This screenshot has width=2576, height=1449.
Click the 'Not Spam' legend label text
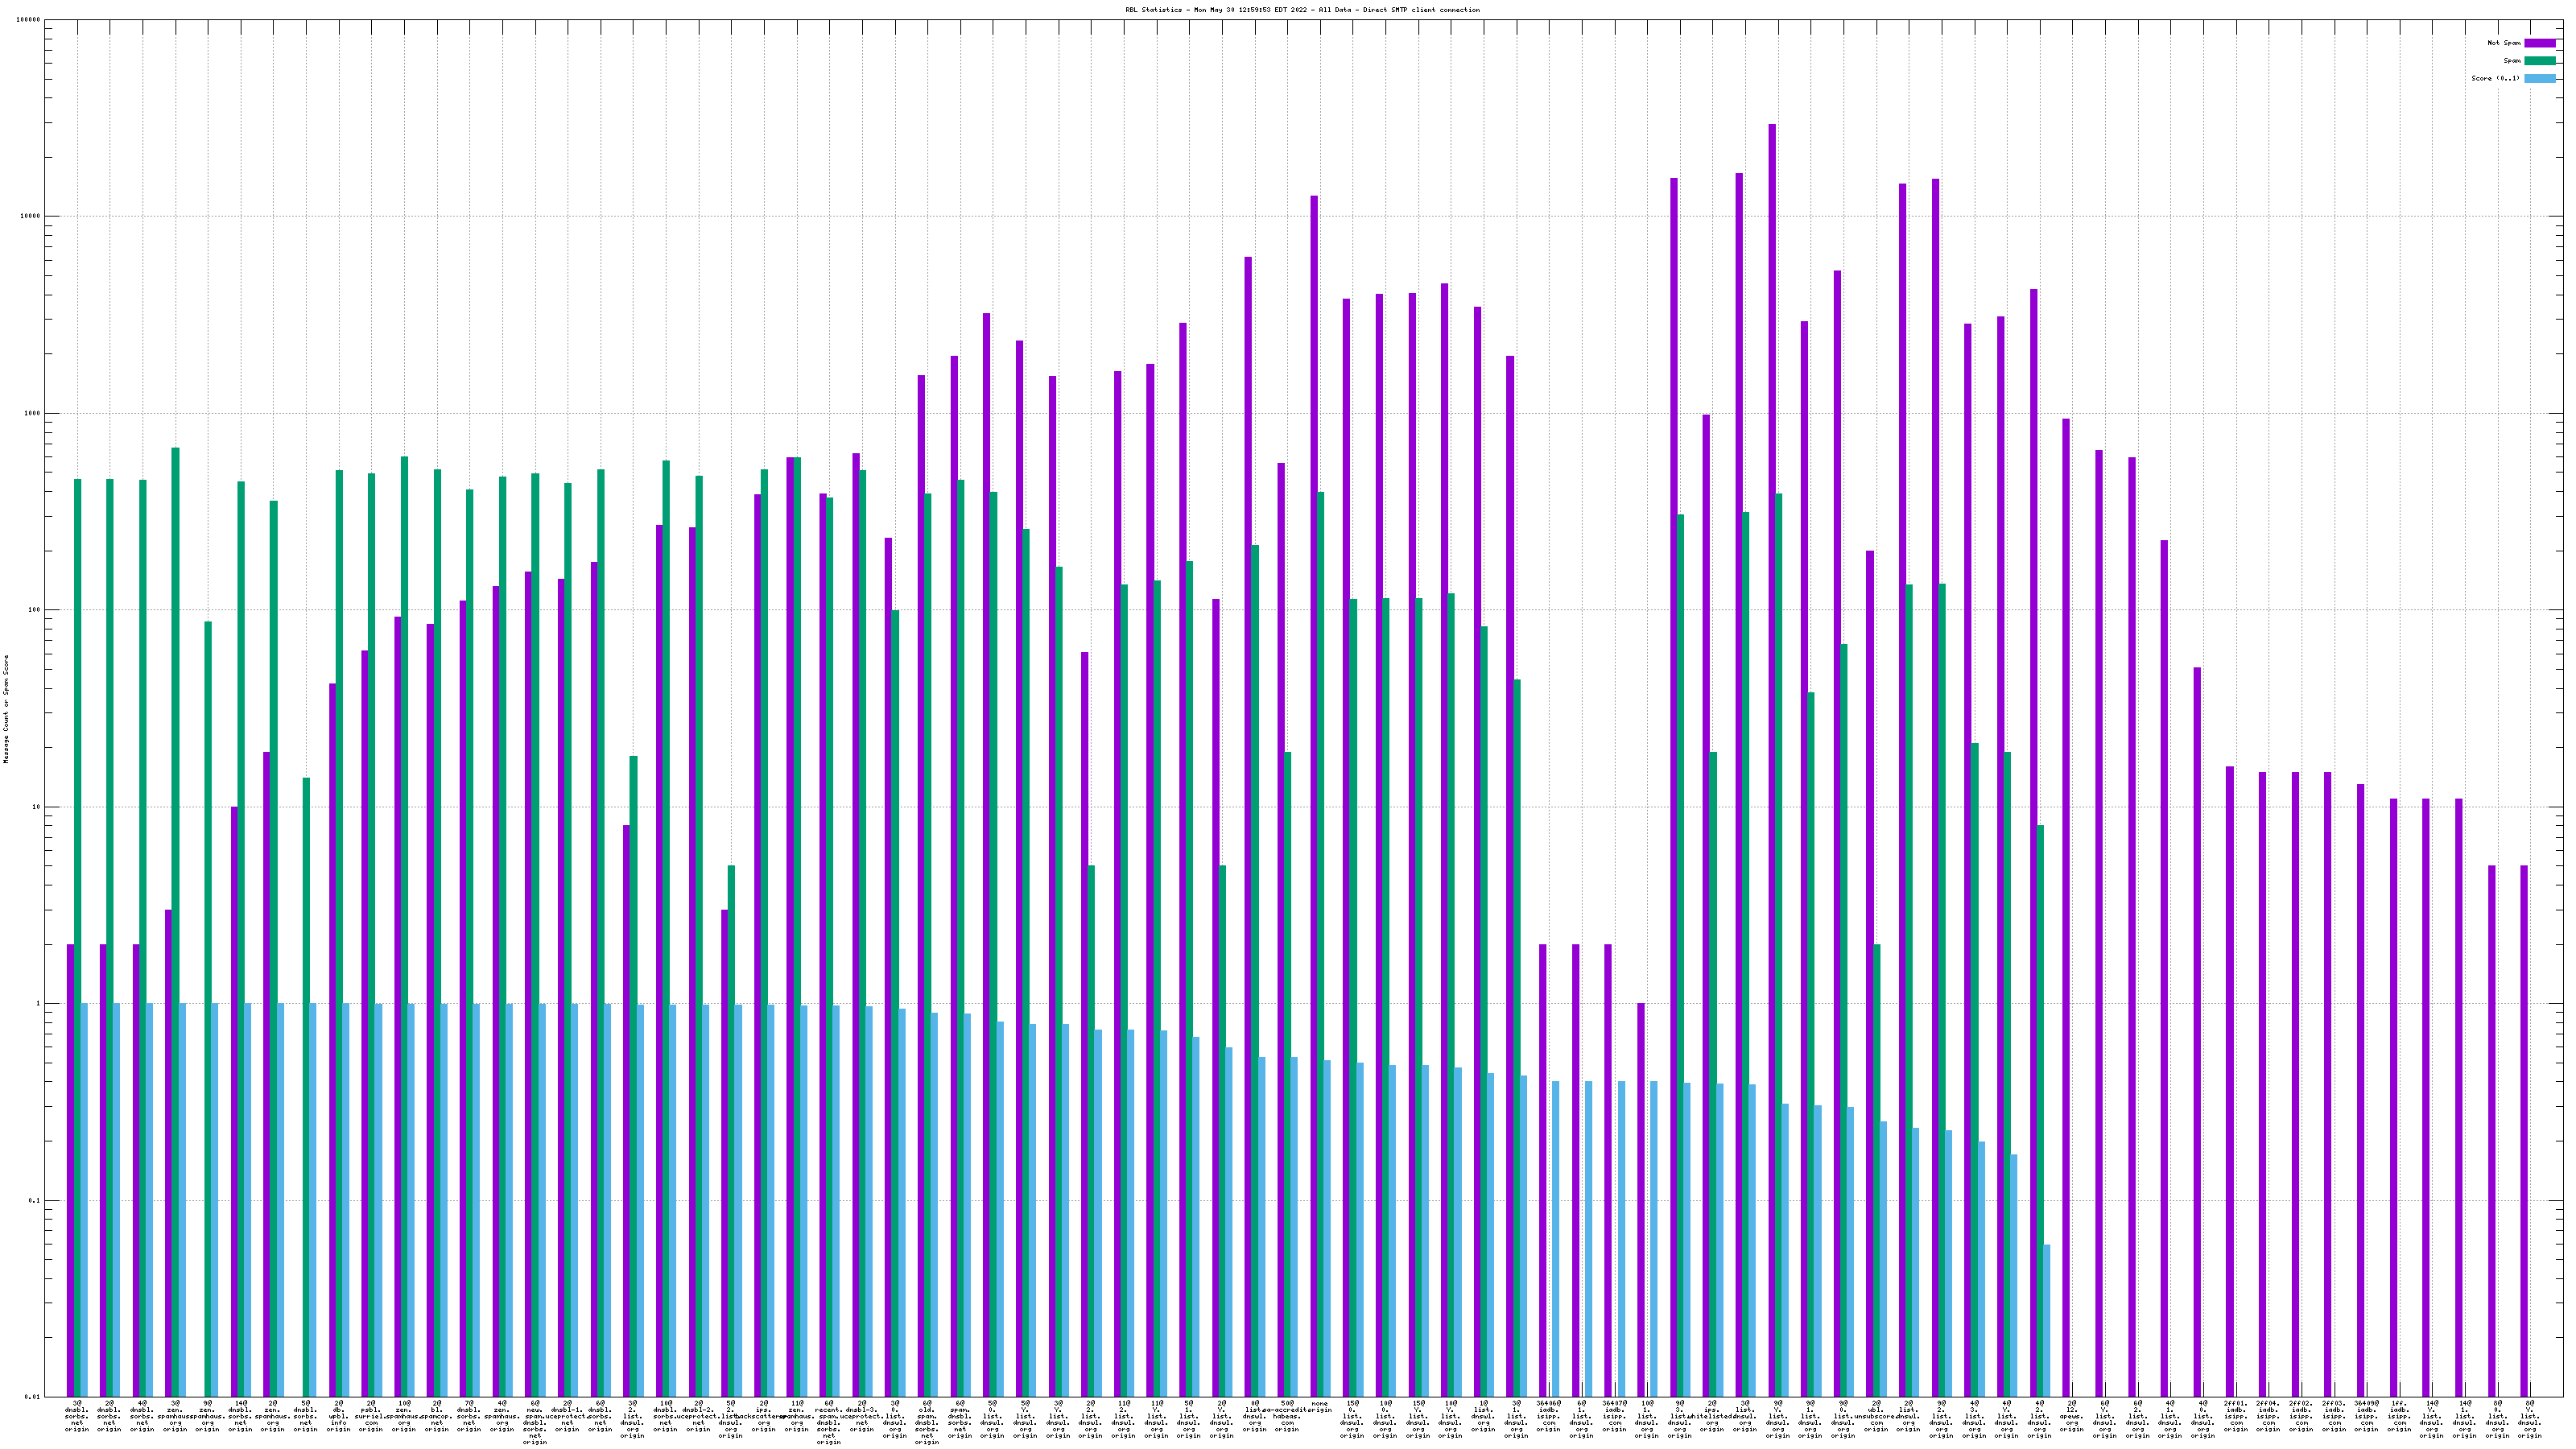coord(2504,43)
